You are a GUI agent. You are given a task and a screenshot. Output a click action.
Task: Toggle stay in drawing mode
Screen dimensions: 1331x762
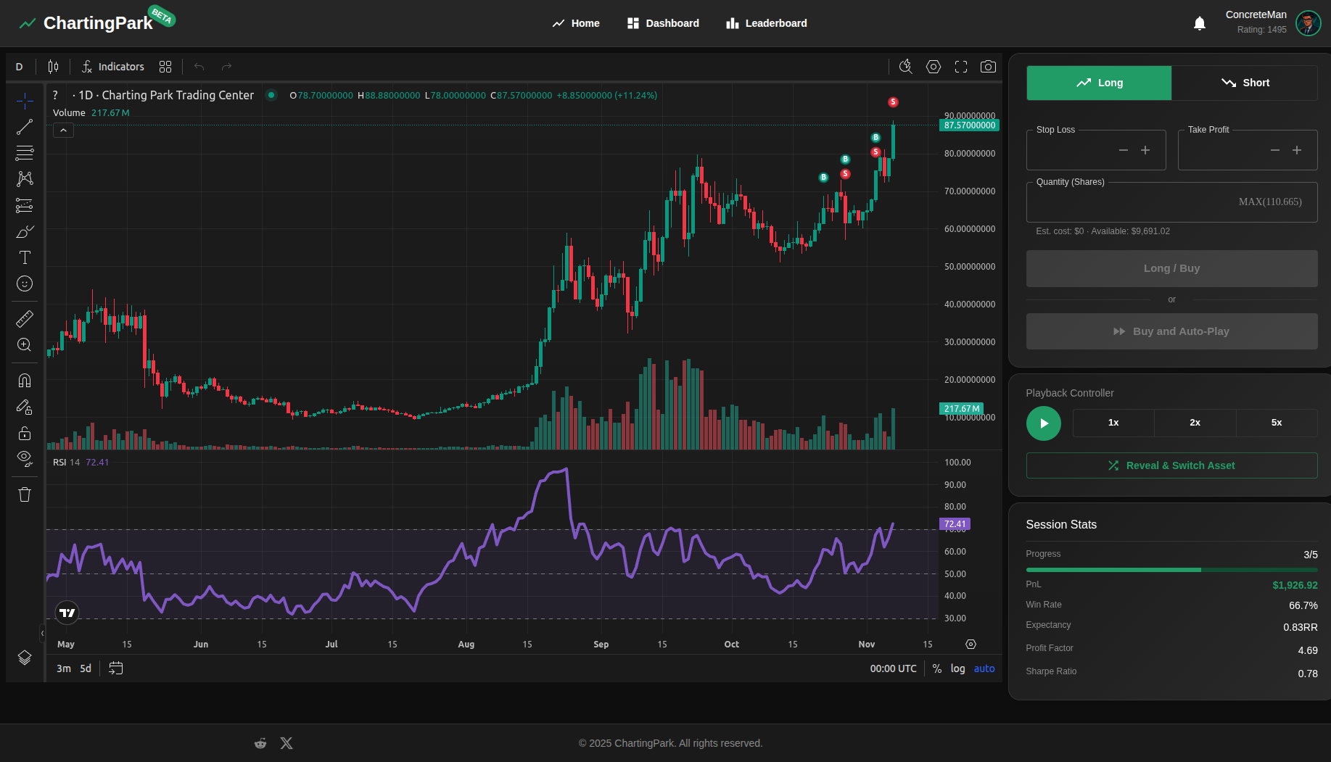pyautogui.click(x=25, y=407)
